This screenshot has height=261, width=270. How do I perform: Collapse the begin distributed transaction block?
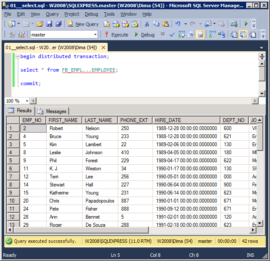pyautogui.click(x=17, y=56)
